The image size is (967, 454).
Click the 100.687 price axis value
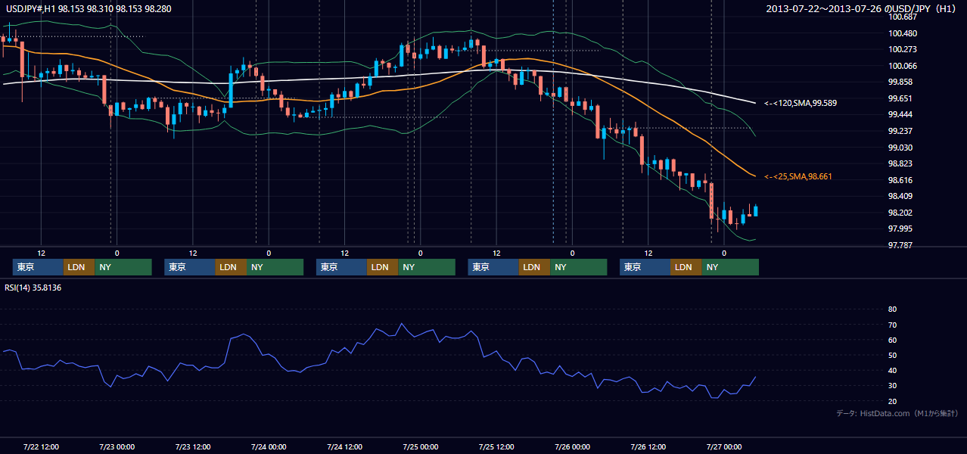[903, 17]
